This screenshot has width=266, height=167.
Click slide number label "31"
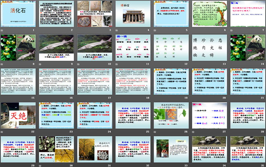109,165
